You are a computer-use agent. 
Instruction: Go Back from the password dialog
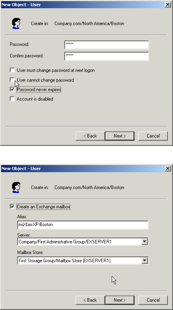[x=90, y=136]
